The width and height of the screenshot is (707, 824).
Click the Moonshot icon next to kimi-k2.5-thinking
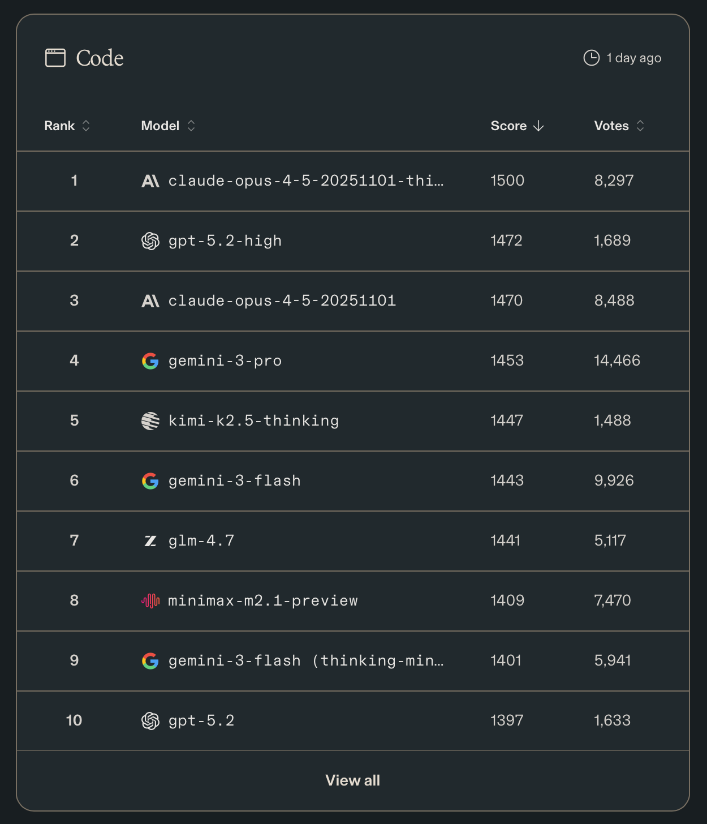150,420
